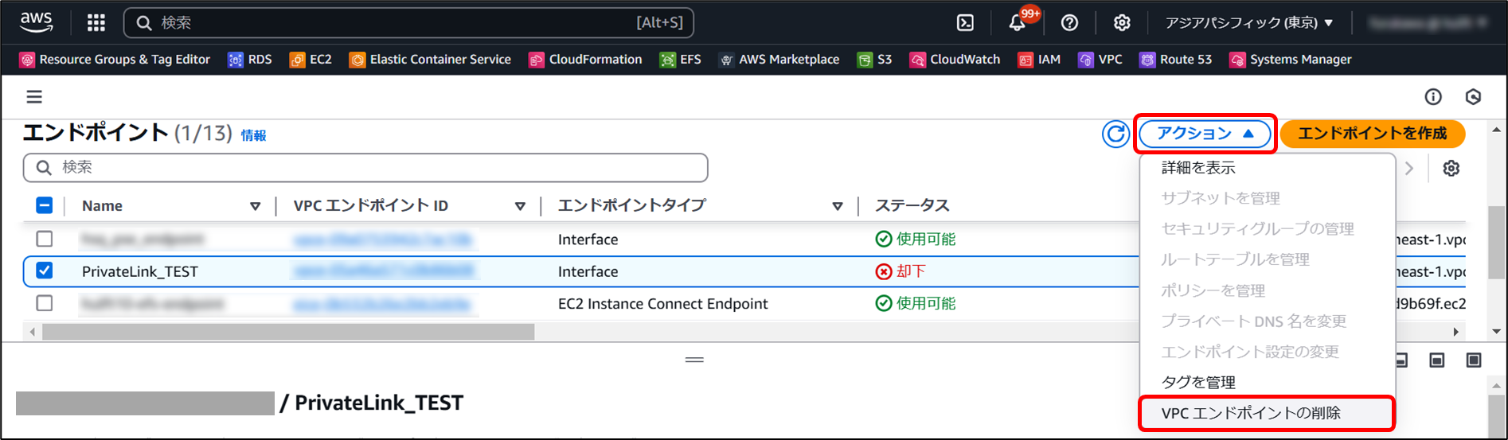The height and width of the screenshot is (440, 1508).
Task: Open the hexagon settings panel icon
Action: click(x=1473, y=97)
